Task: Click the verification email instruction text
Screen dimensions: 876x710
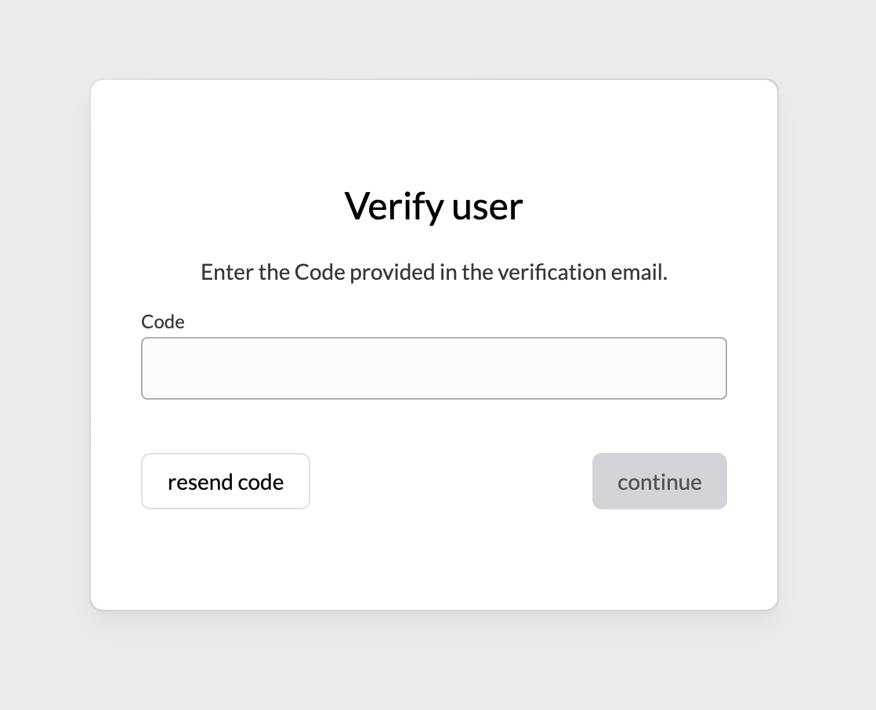Action: point(433,273)
